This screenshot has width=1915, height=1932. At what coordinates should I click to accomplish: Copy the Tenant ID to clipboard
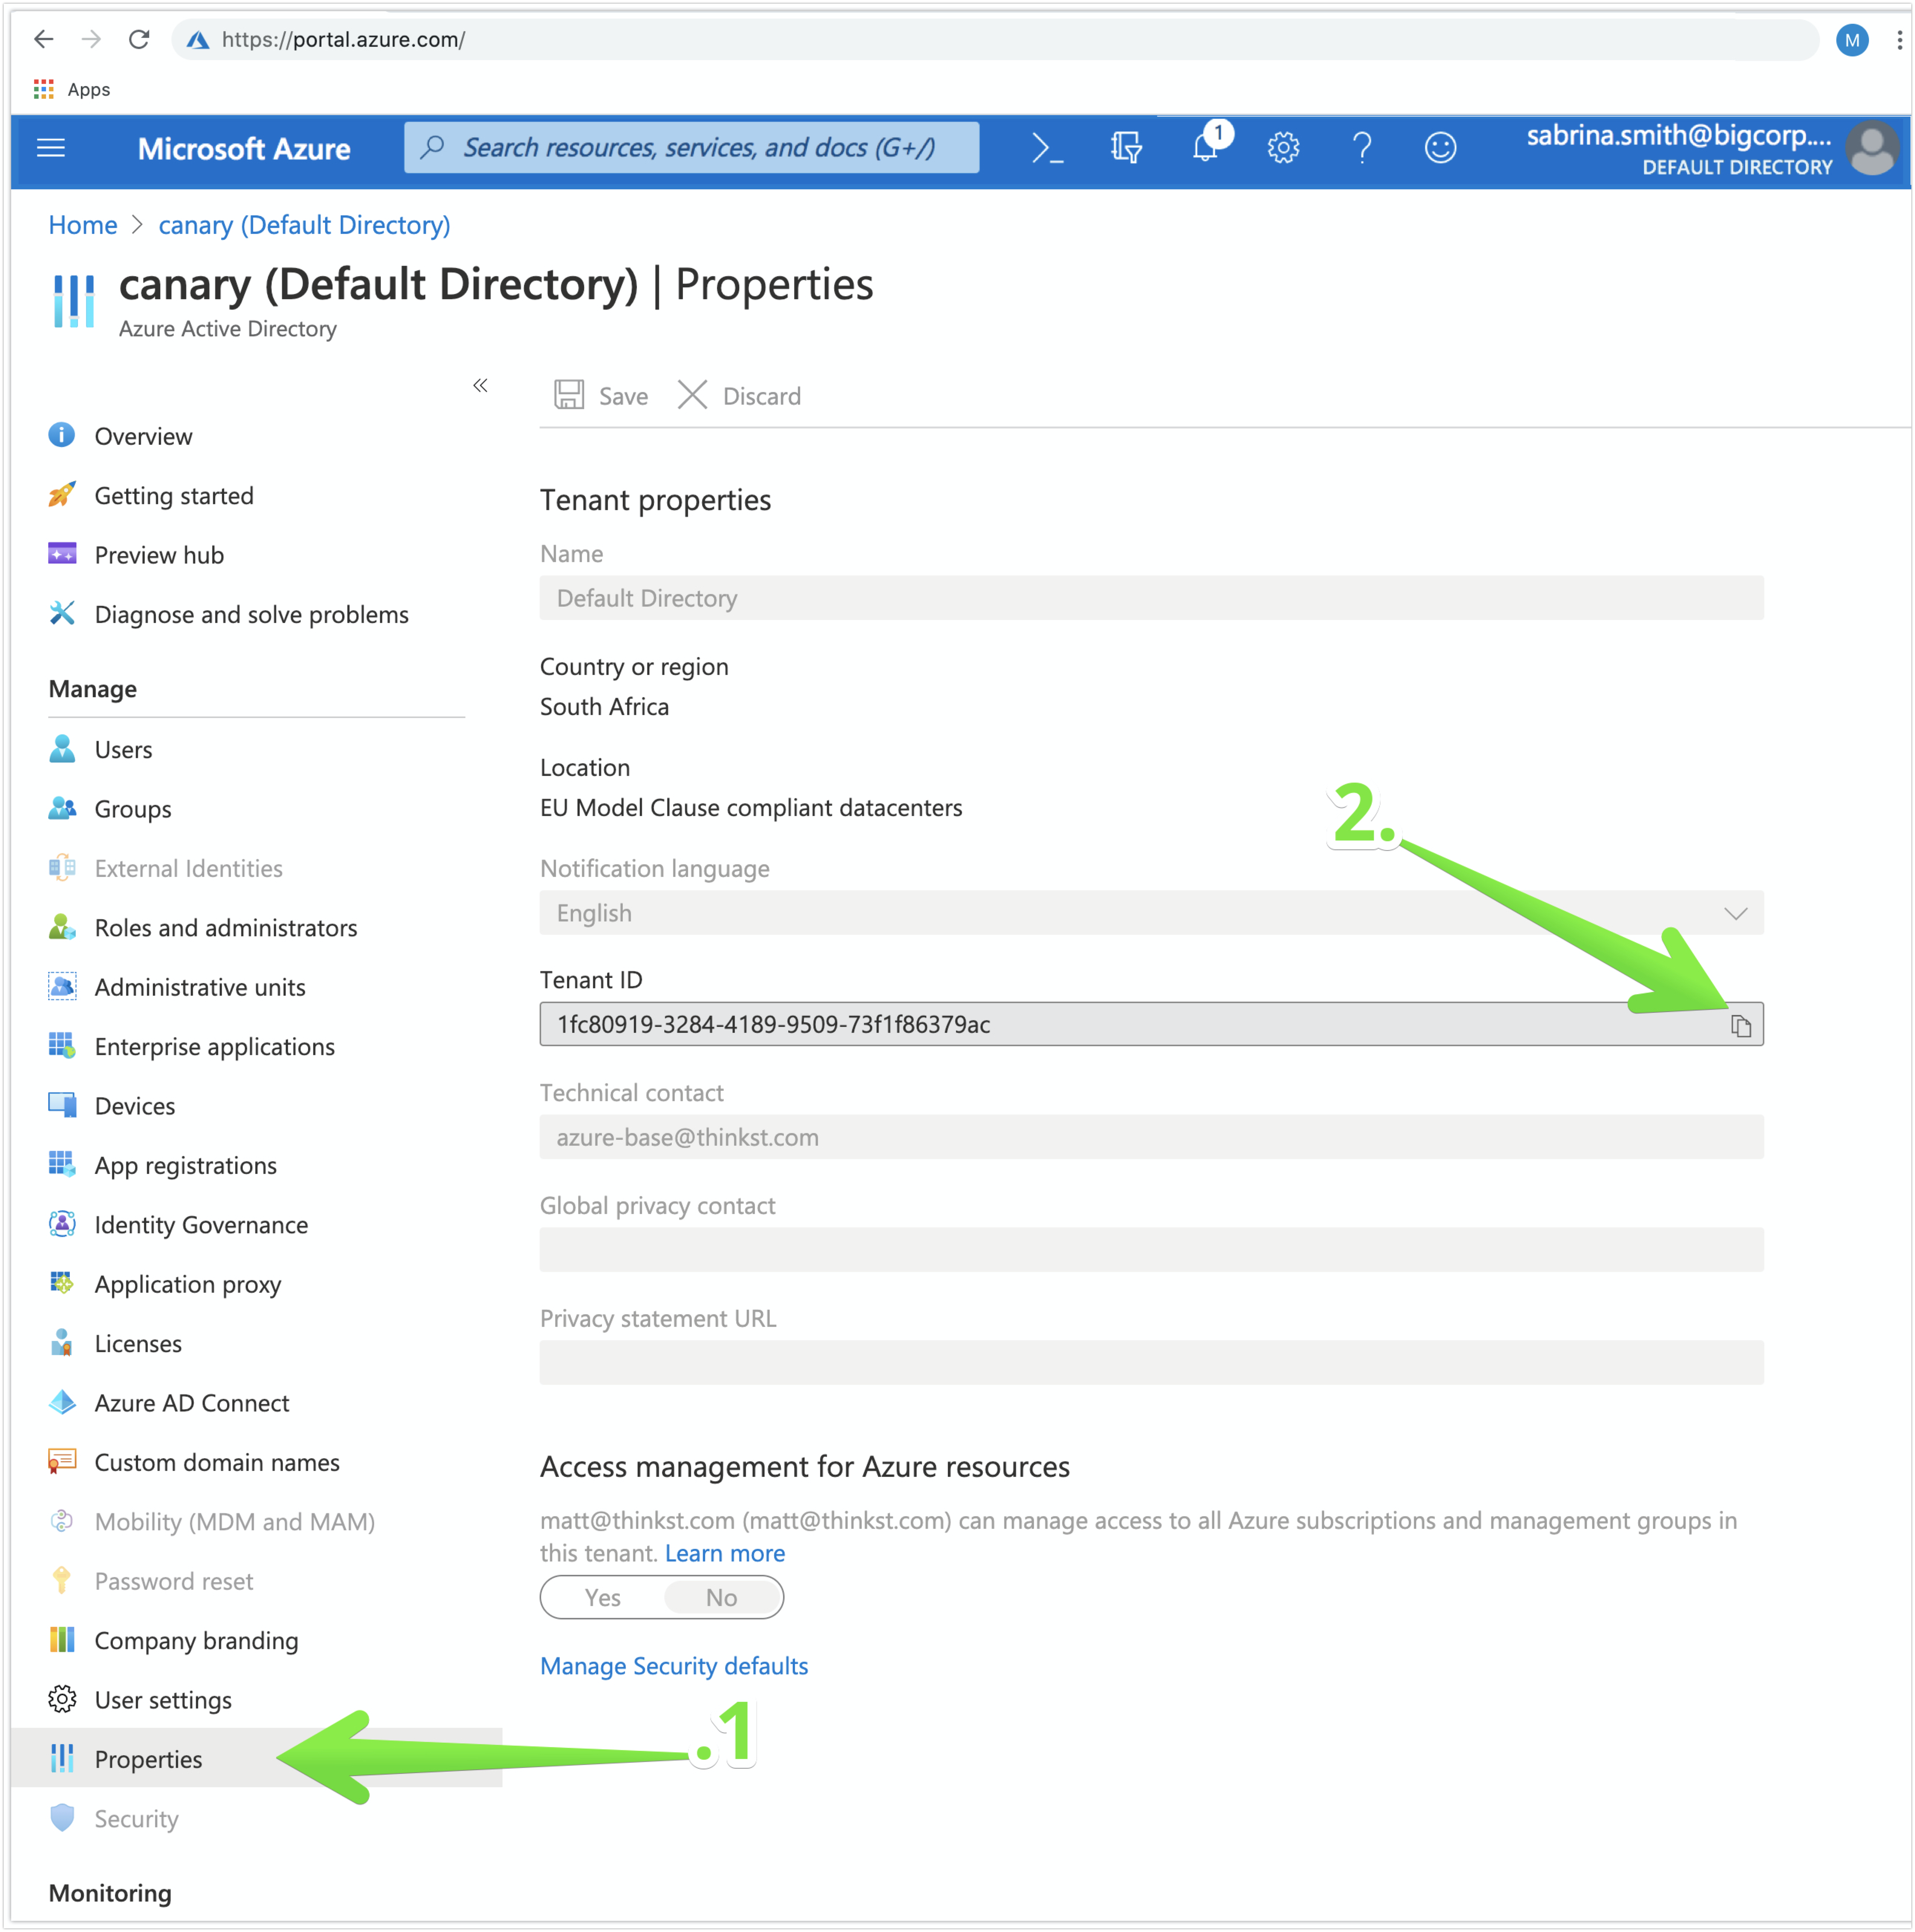(1740, 1026)
